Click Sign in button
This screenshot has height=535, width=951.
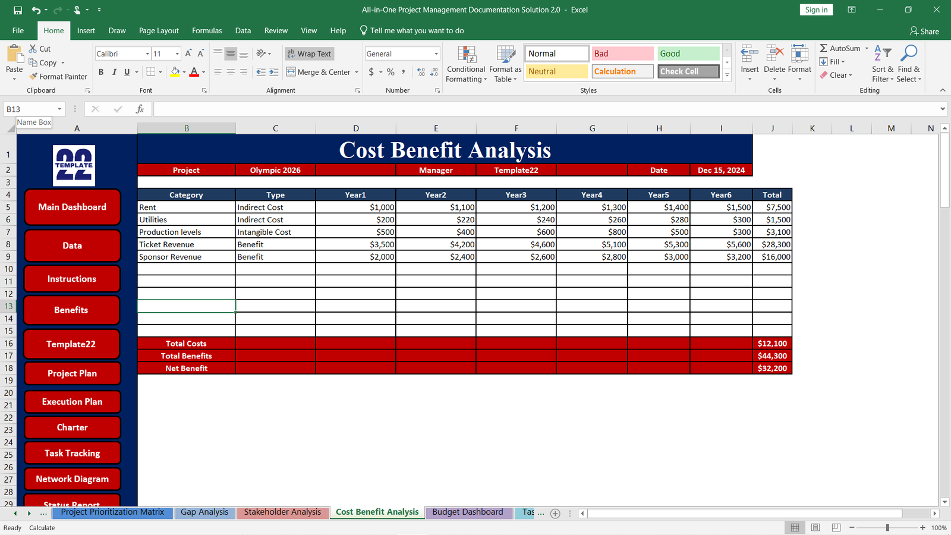[x=816, y=10]
